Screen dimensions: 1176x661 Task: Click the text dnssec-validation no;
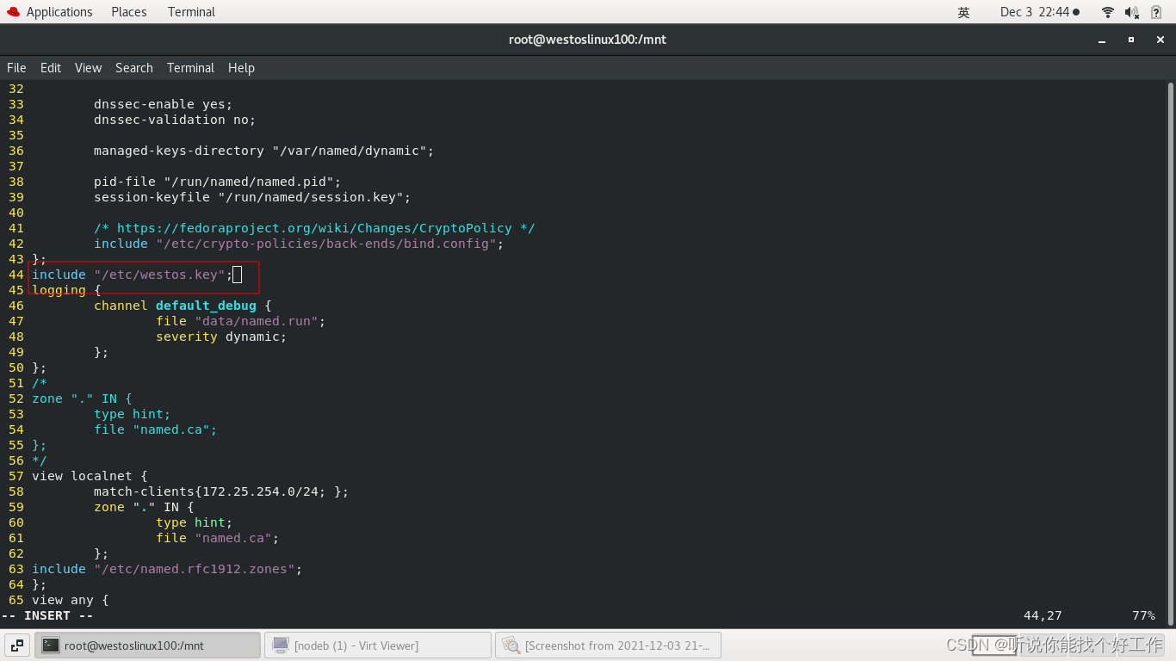(x=175, y=120)
